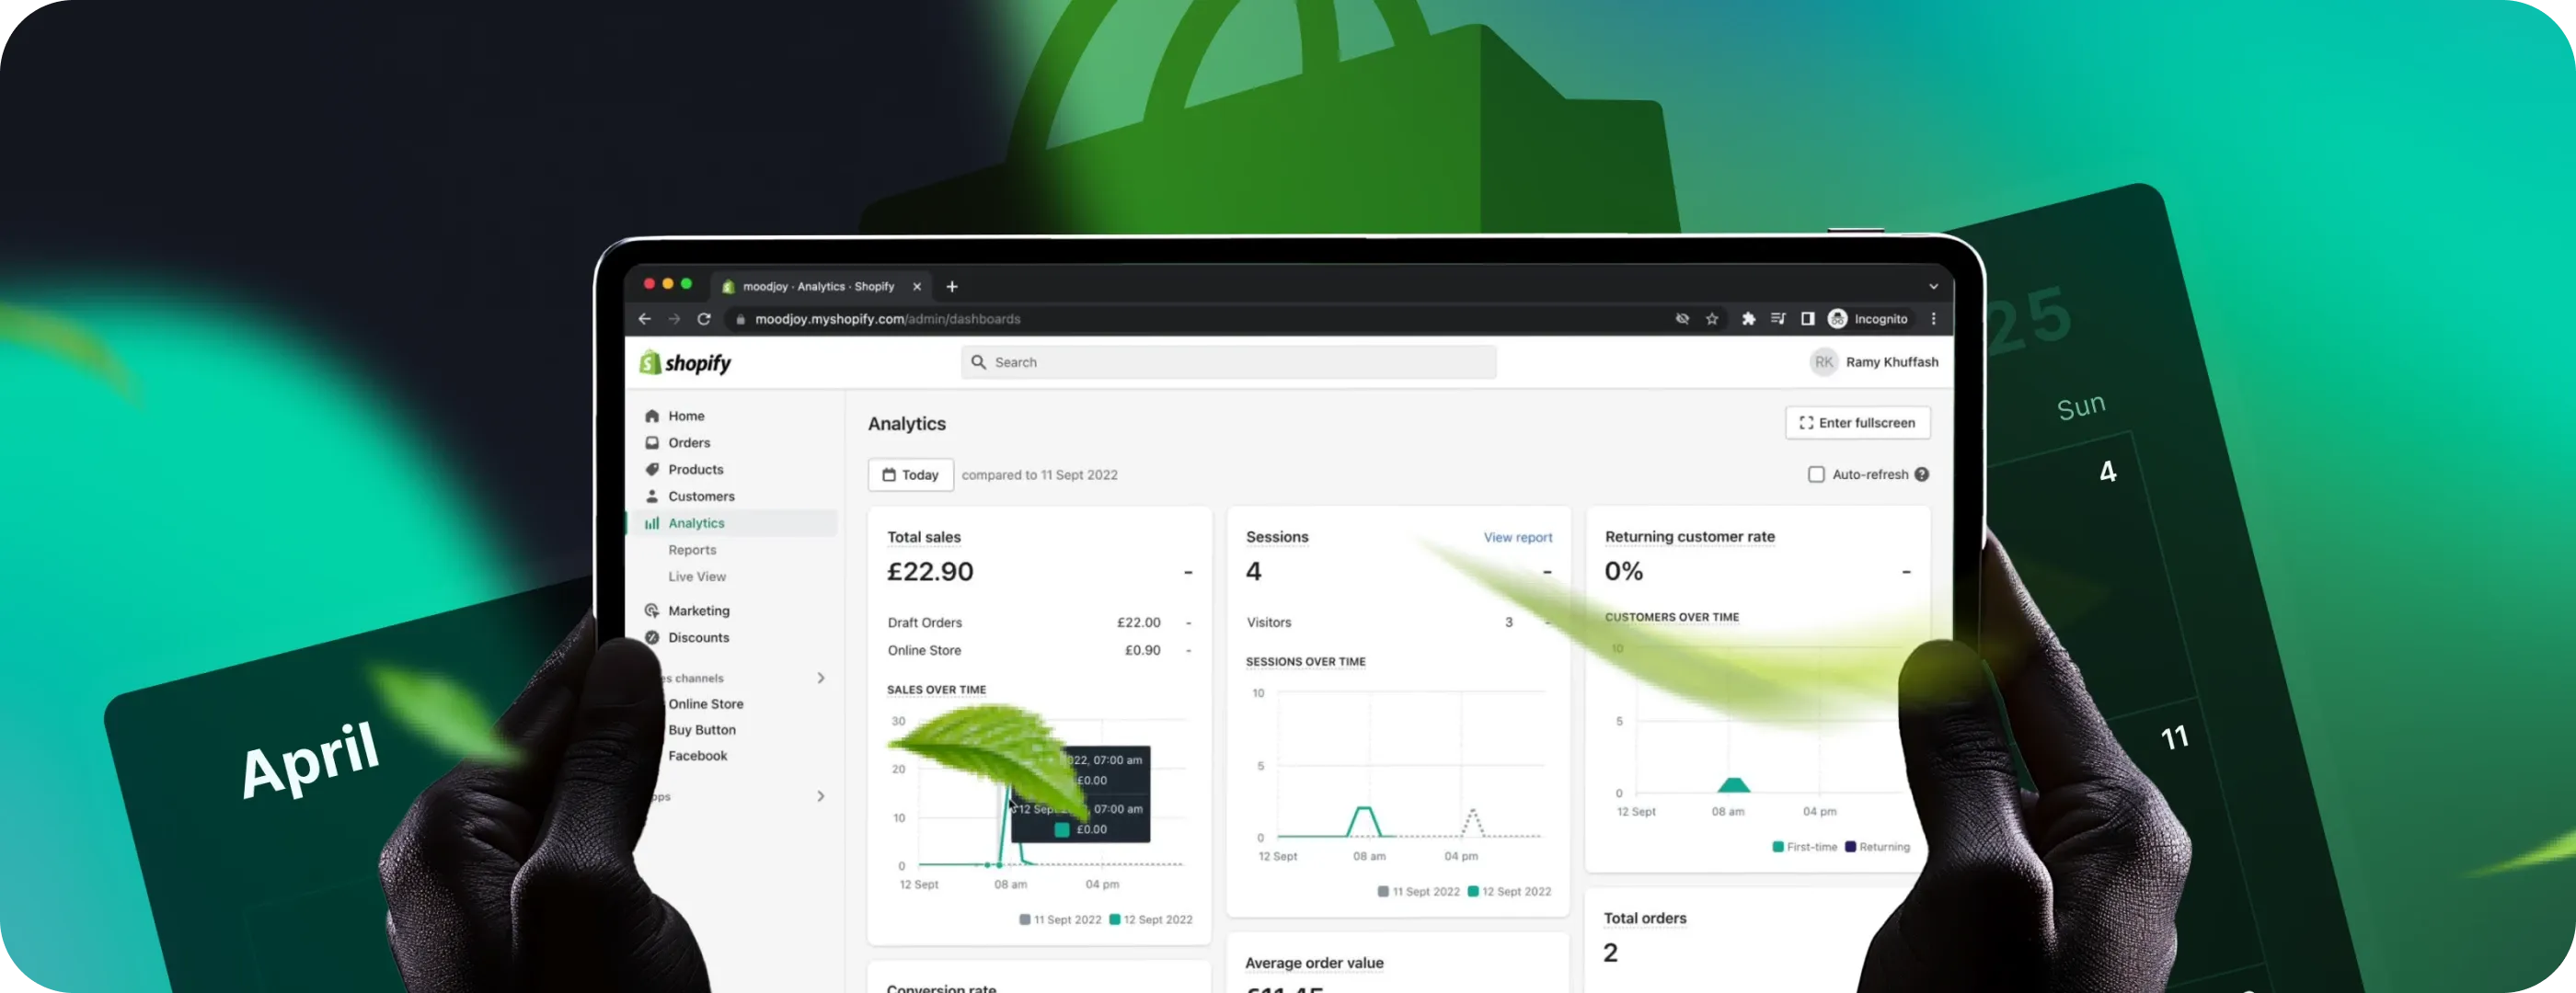Click the Draft Orders row

pyautogui.click(x=1039, y=622)
